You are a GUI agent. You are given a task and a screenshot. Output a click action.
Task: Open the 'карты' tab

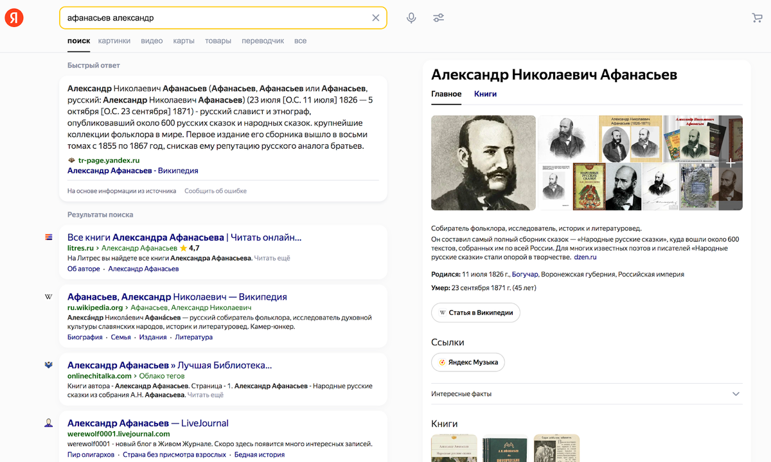tap(184, 41)
